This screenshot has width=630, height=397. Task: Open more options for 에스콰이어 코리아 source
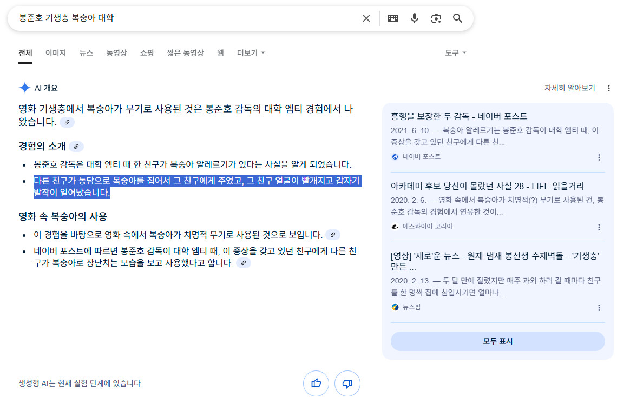pyautogui.click(x=599, y=227)
